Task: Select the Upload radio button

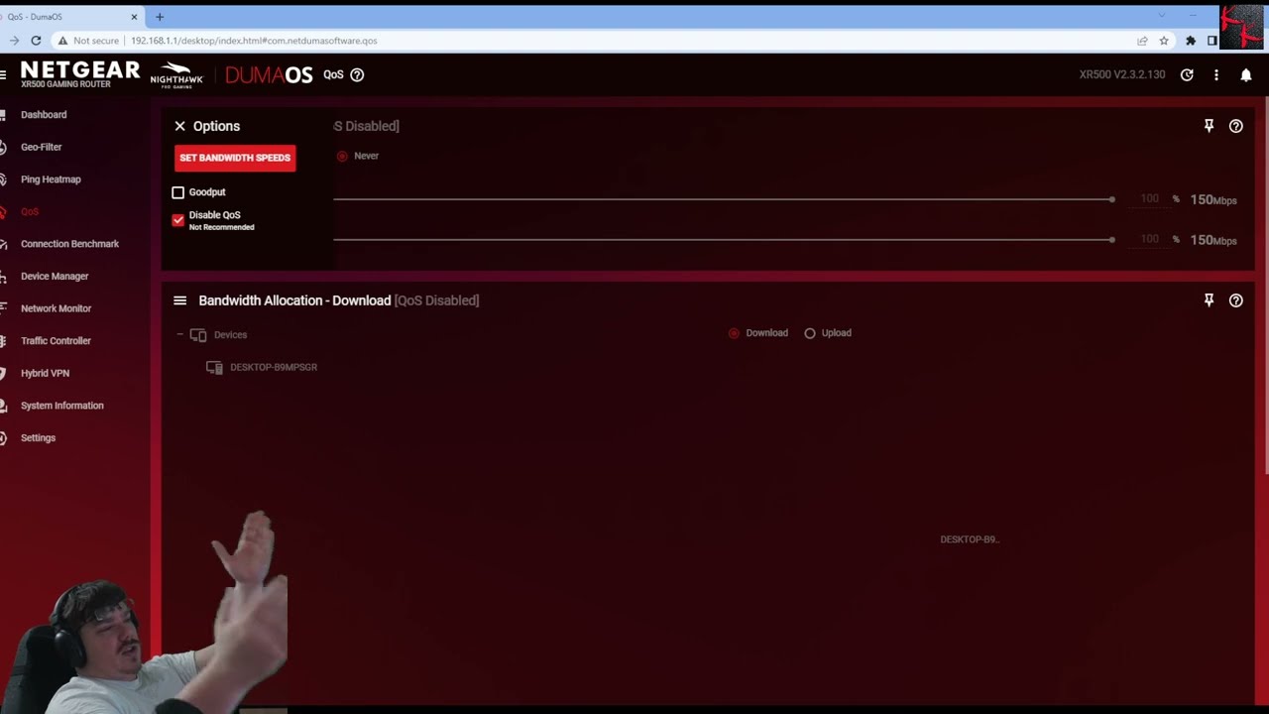Action: coord(810,333)
